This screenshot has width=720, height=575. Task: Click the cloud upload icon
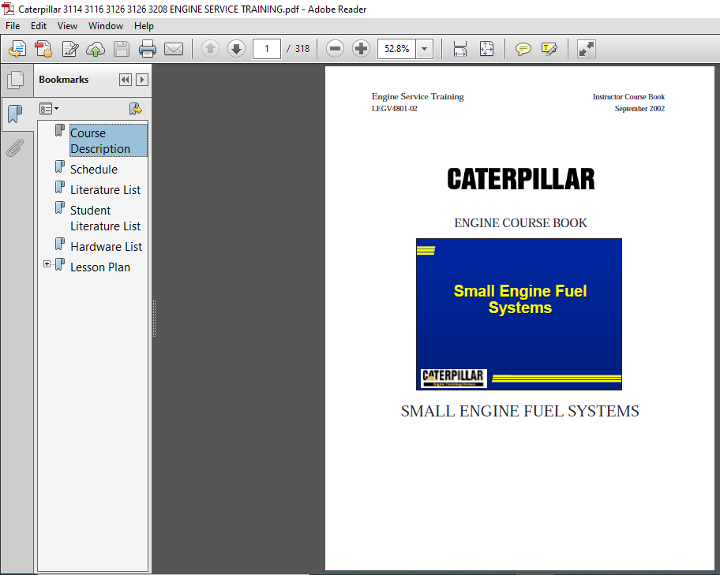point(96,49)
